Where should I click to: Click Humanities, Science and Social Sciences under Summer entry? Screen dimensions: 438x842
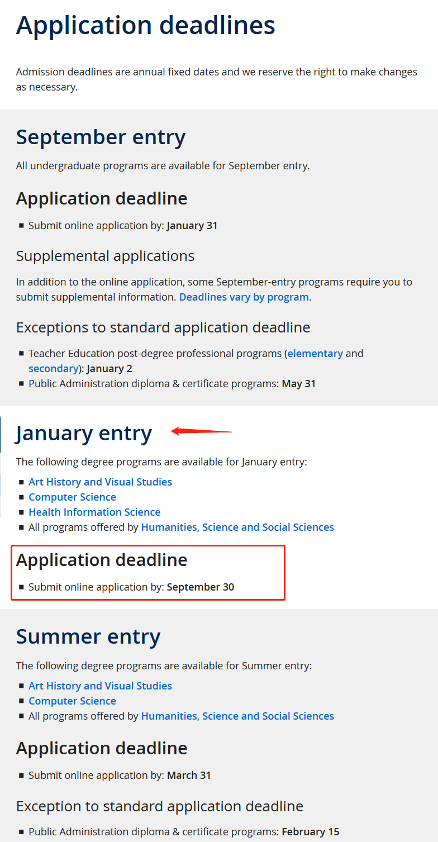coord(237,716)
